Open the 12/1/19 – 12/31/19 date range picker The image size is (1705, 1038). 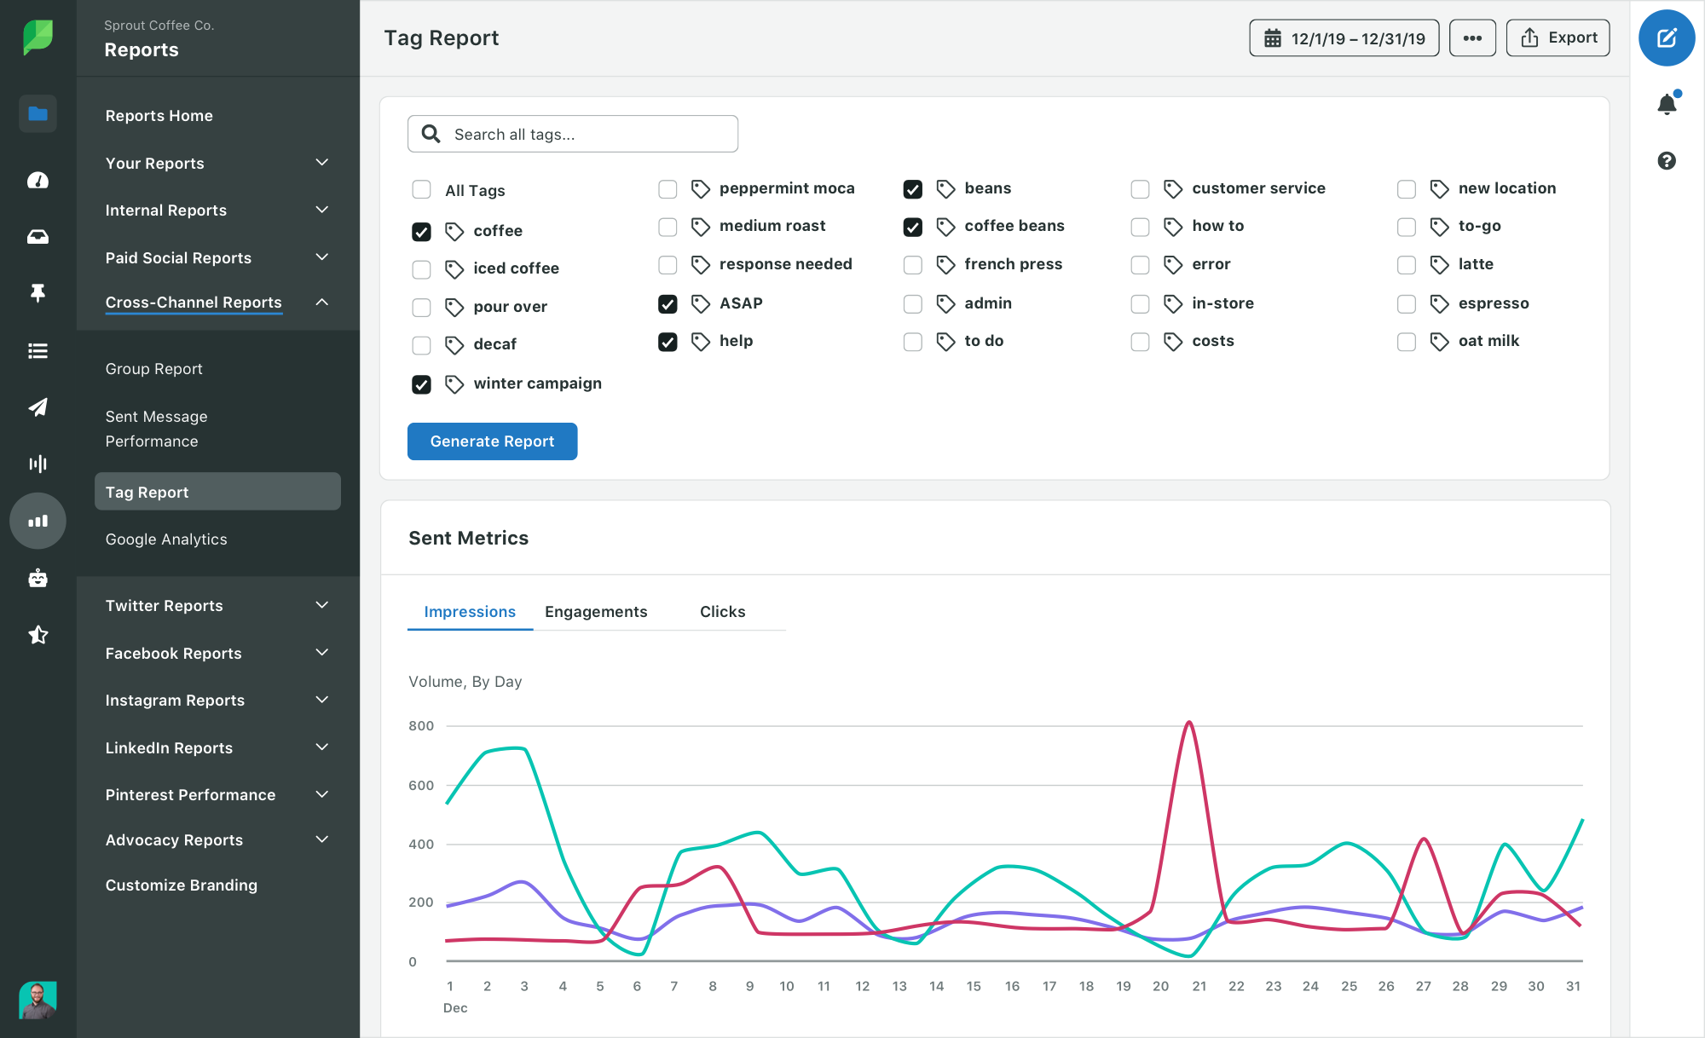click(x=1344, y=38)
